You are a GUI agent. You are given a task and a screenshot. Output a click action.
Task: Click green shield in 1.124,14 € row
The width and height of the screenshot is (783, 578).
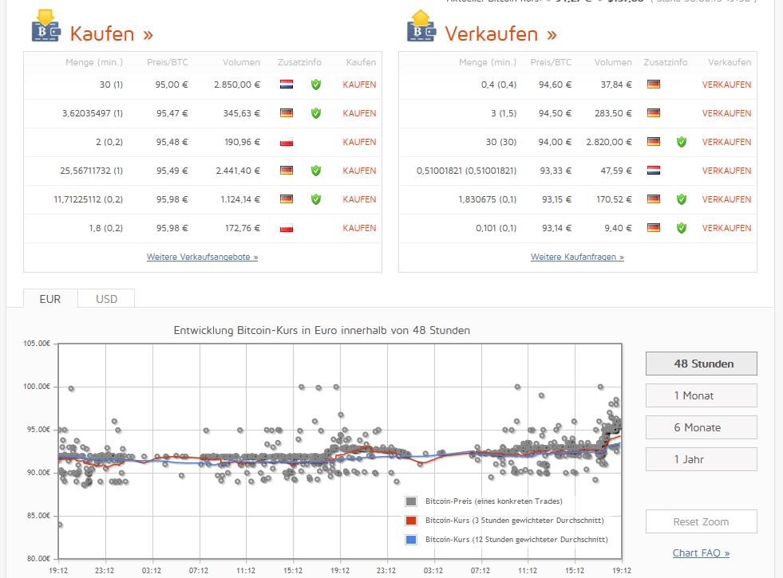(316, 199)
